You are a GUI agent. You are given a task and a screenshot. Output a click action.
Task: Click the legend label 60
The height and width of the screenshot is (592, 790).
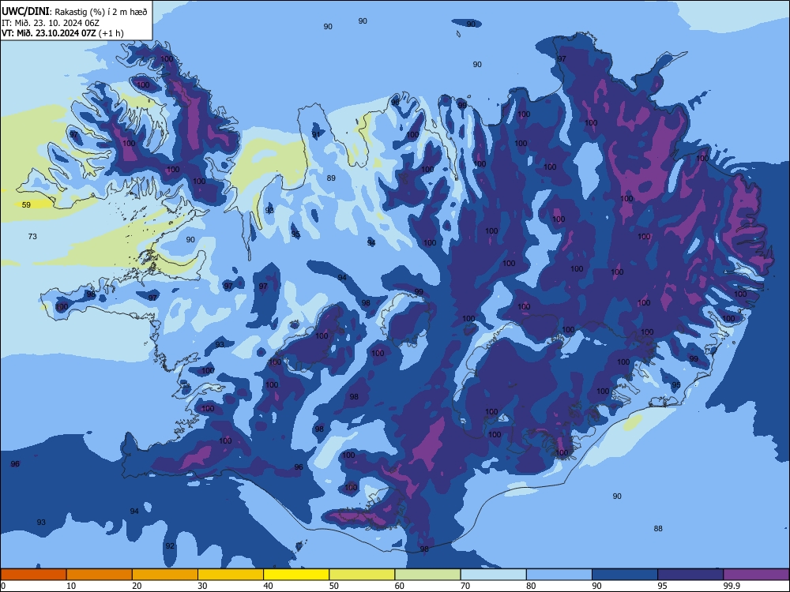[400, 586]
